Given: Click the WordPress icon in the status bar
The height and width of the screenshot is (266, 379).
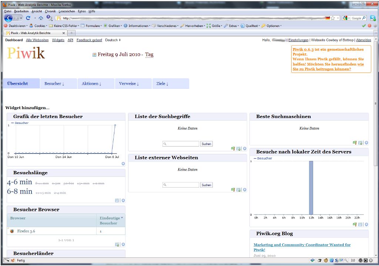Looking at the screenshot, I should pos(360,260).
